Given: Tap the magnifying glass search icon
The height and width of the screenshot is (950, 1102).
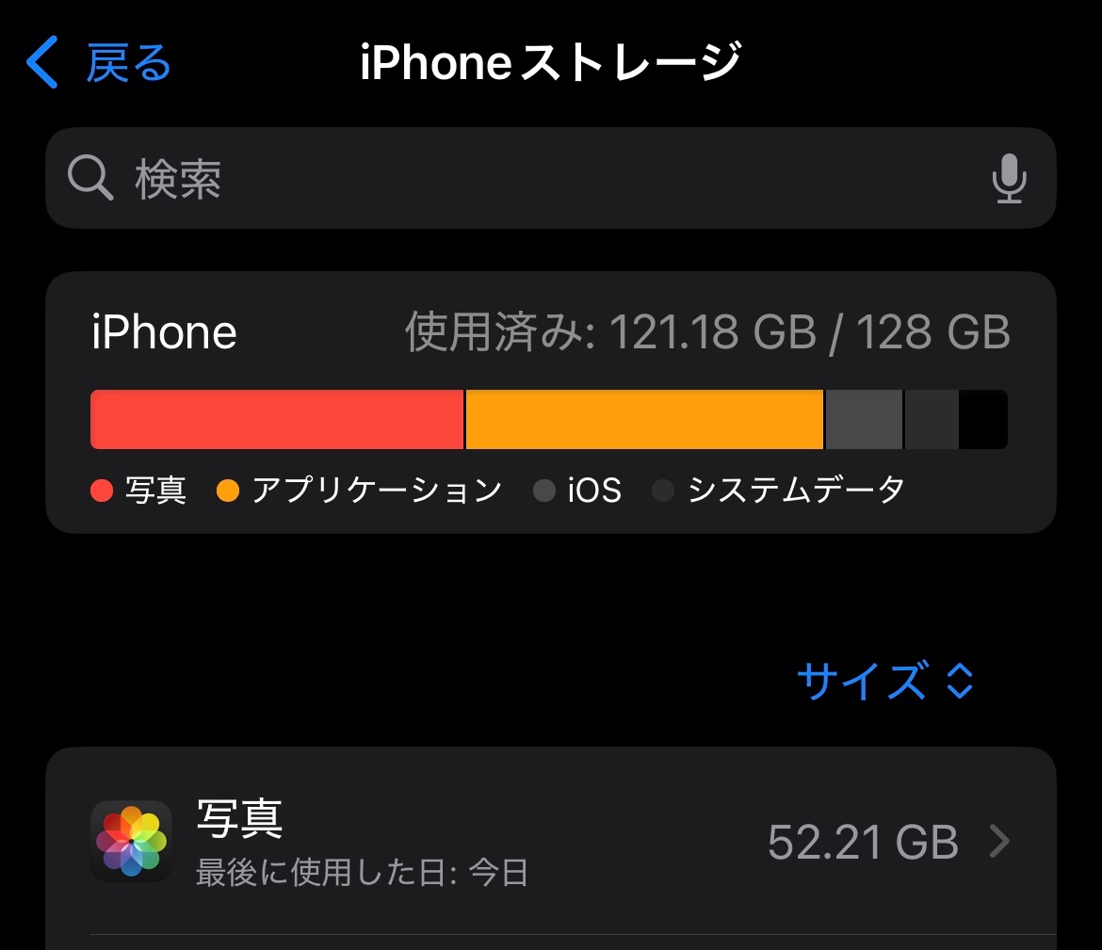Looking at the screenshot, I should click(x=90, y=178).
